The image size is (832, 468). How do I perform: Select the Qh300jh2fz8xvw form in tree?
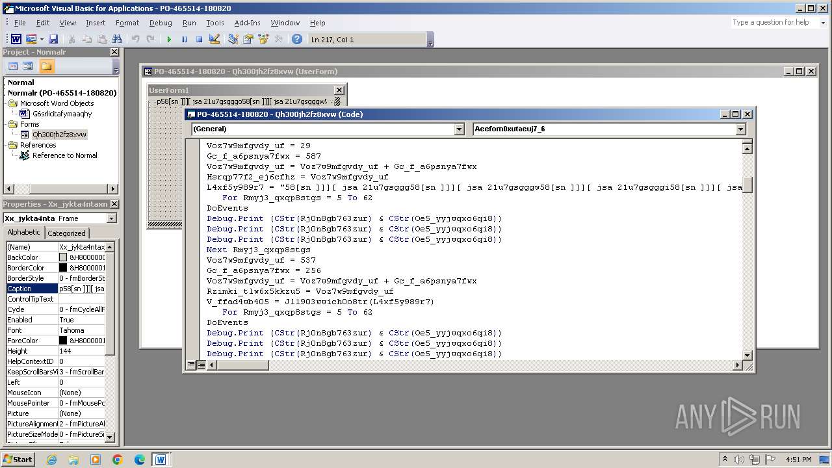[59, 135]
